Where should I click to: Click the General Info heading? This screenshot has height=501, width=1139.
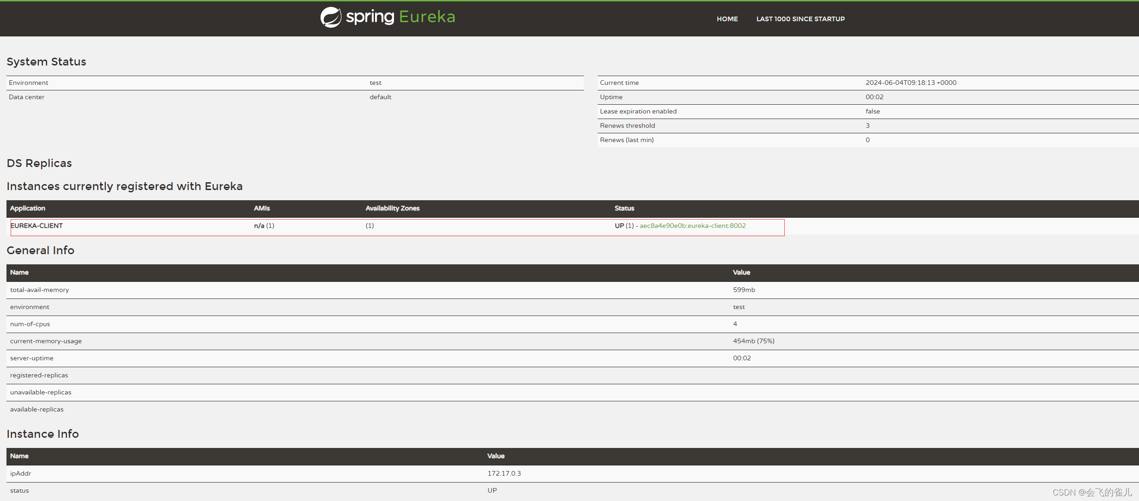[40, 250]
